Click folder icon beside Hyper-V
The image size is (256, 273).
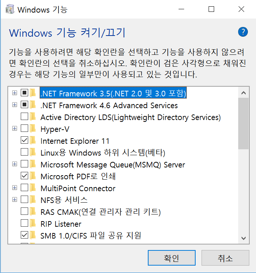33,129
